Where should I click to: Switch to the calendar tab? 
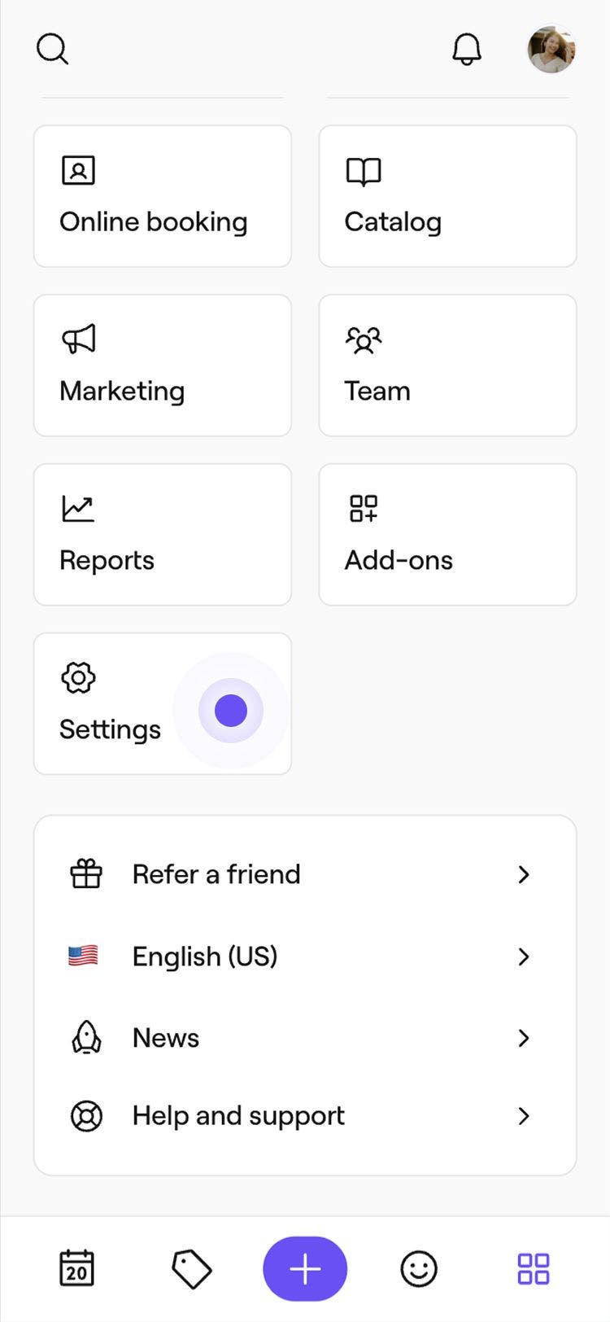tap(77, 1268)
